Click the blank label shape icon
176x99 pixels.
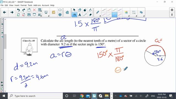click(x=60, y=10)
